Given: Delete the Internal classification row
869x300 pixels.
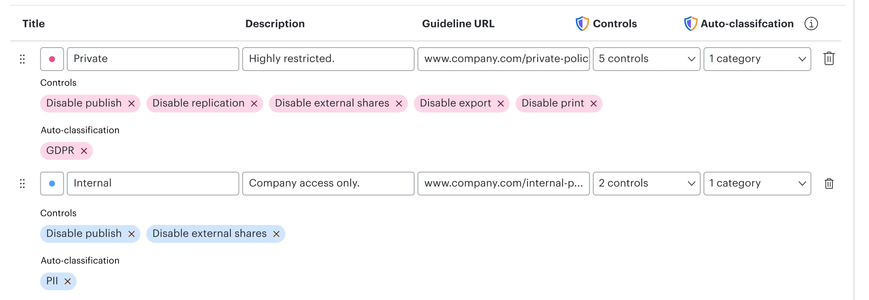Looking at the screenshot, I should (x=829, y=183).
